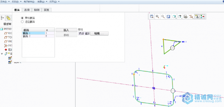Switch to the model tree tab icon
The image size is (224, 107).
pyautogui.click(x=3, y=18)
